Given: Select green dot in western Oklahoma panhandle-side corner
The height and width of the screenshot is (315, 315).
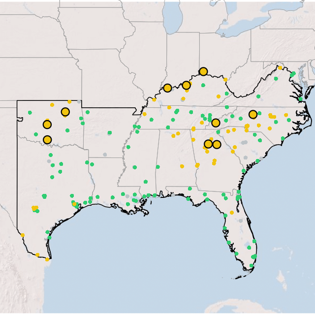Looking at the screenshot, I should (x=30, y=113).
